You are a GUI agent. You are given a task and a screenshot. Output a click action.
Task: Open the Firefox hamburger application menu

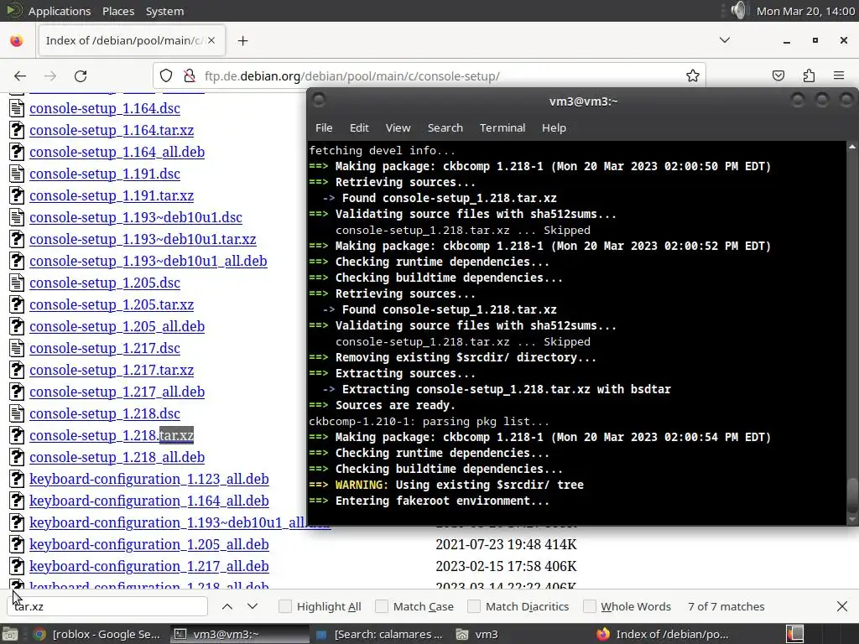[x=839, y=76]
